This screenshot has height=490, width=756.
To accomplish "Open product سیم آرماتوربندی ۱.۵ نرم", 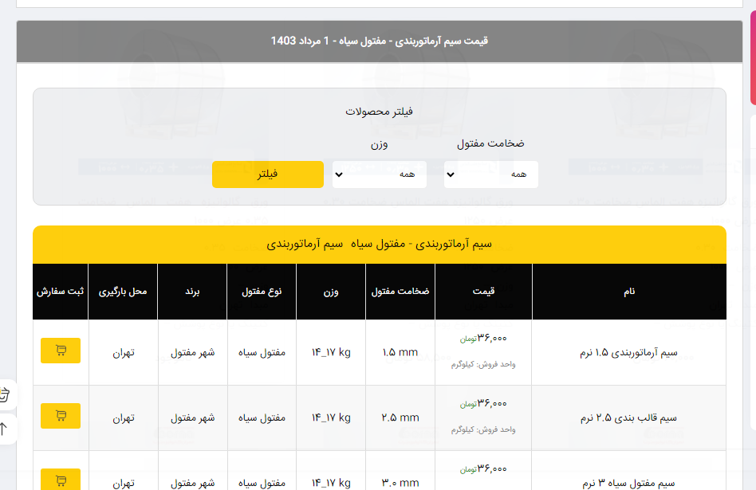I will click(x=631, y=352).
